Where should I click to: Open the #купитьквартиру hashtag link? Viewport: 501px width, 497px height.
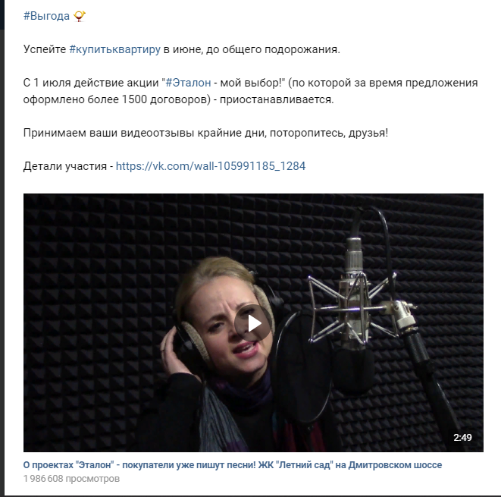[x=114, y=49]
